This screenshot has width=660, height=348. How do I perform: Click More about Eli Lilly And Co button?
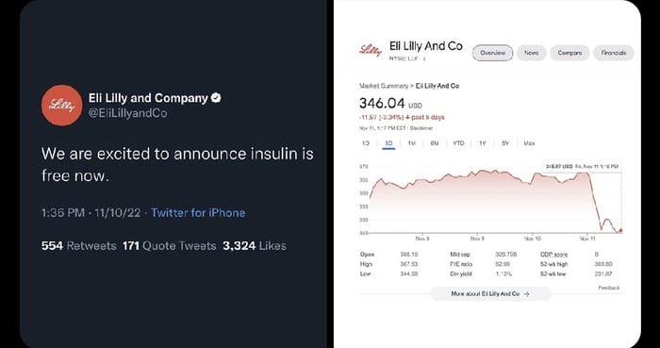point(490,293)
